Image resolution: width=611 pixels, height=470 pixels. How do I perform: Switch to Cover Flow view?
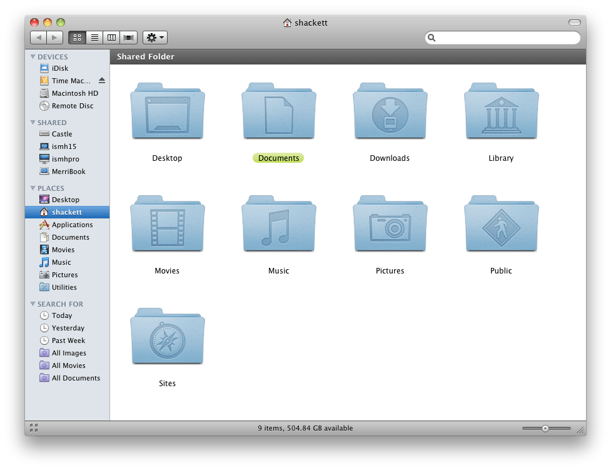click(129, 38)
